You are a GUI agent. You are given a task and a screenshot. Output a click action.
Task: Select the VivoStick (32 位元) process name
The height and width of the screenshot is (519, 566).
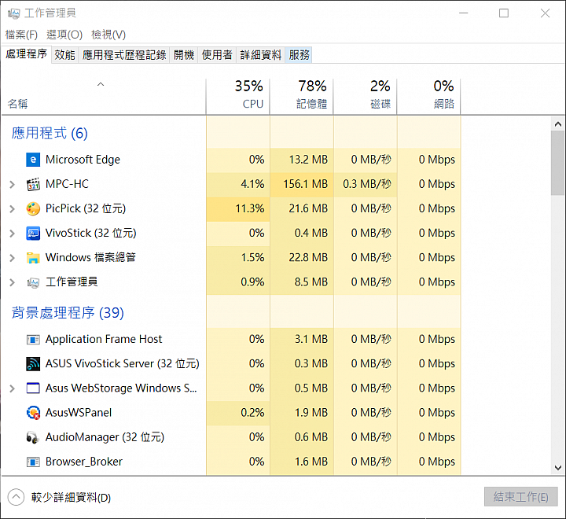[91, 234]
